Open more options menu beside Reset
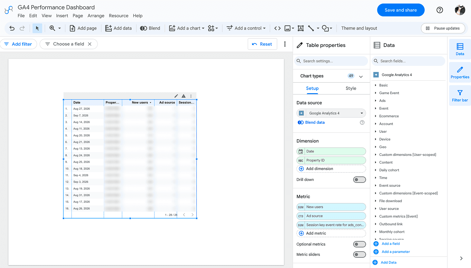Screen dimensions: 471x268 (285, 44)
